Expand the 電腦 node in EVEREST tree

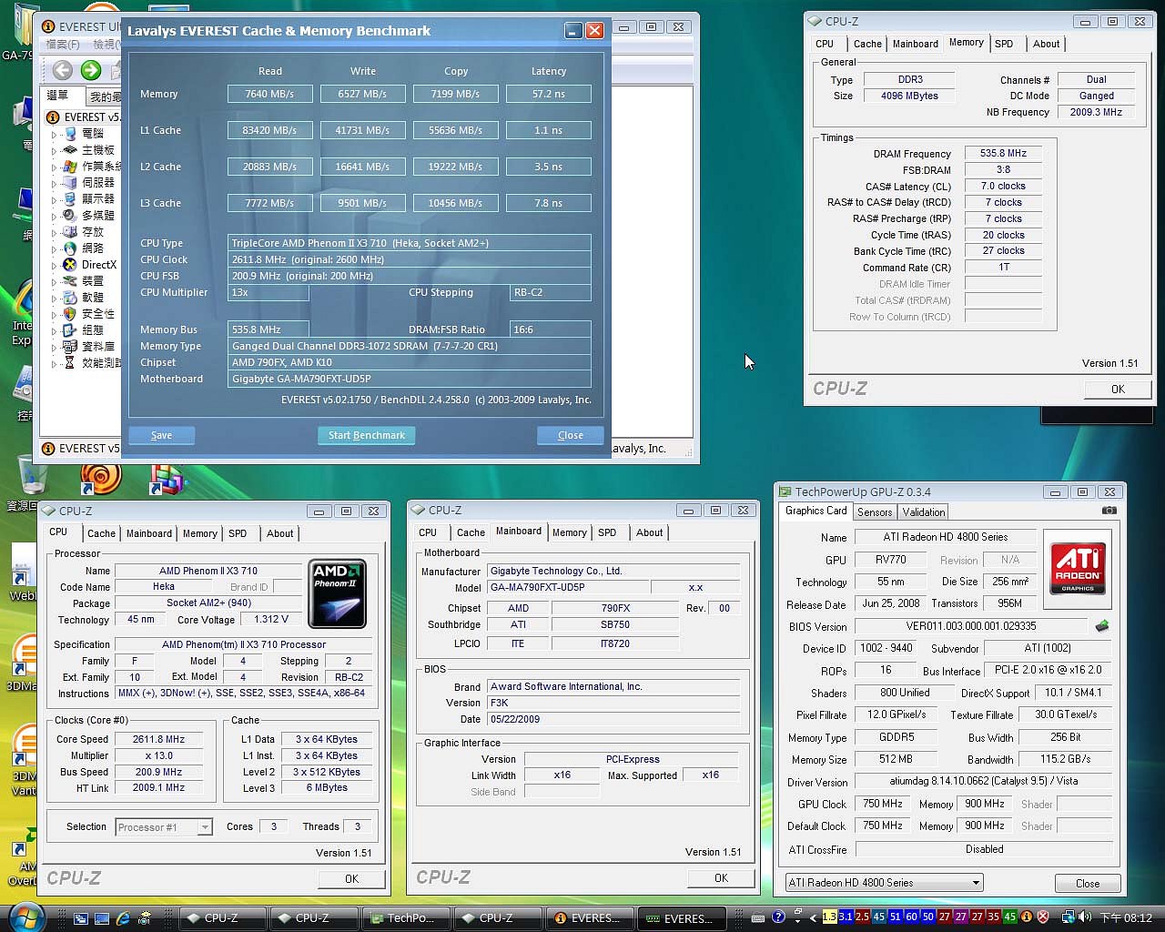click(54, 134)
